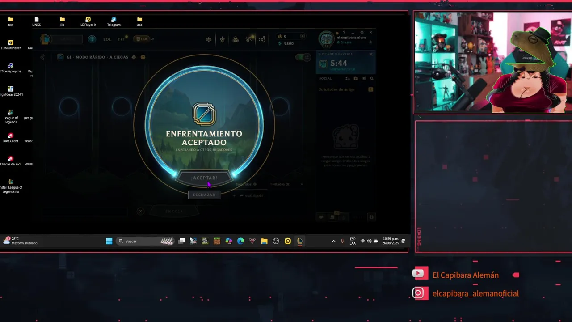Click the list view icon in Social
Image resolution: width=572 pixels, height=322 pixels.
[x=364, y=79]
